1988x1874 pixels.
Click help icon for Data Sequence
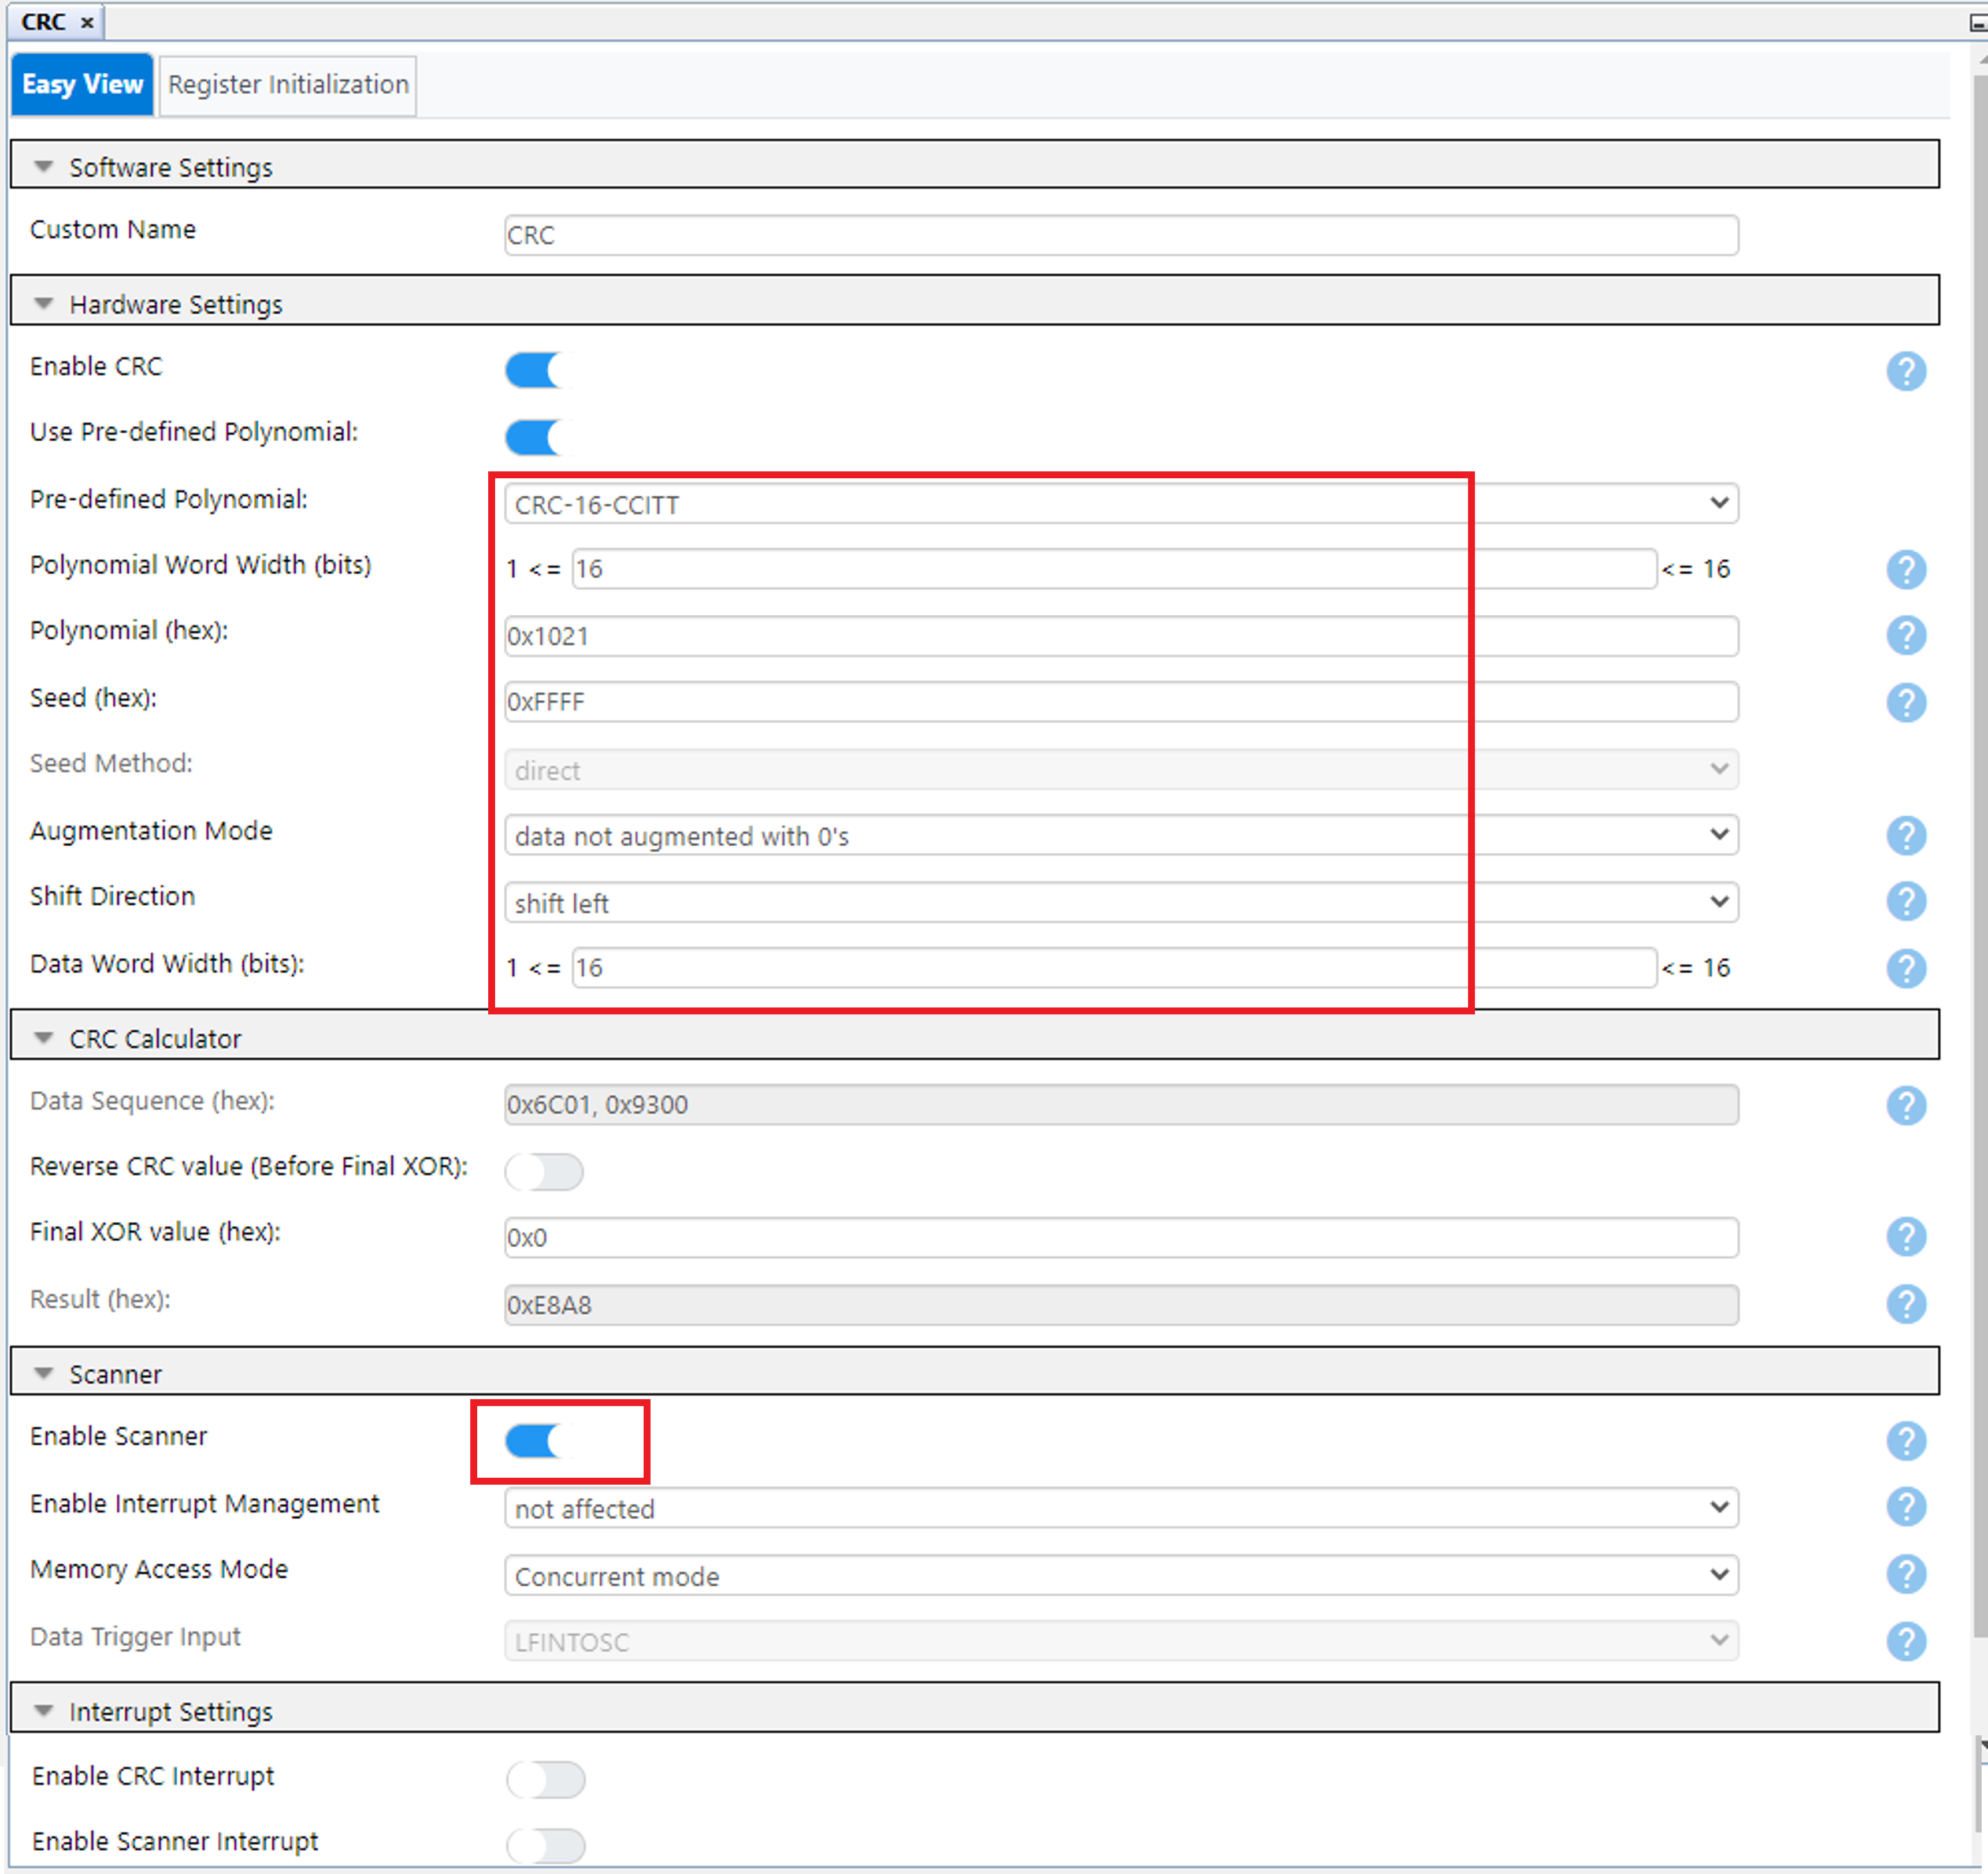[x=1906, y=1105]
